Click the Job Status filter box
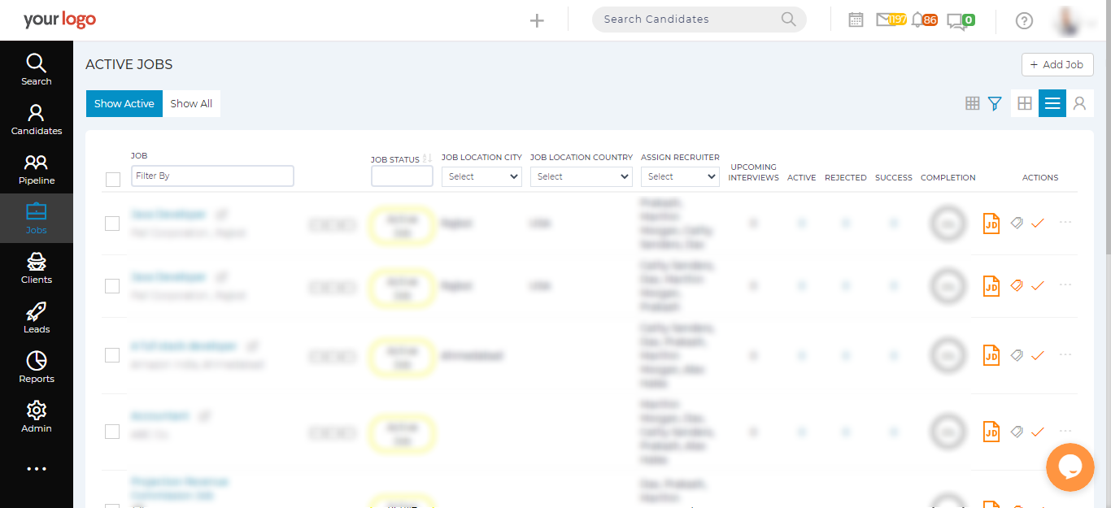The width and height of the screenshot is (1111, 508). pos(402,176)
